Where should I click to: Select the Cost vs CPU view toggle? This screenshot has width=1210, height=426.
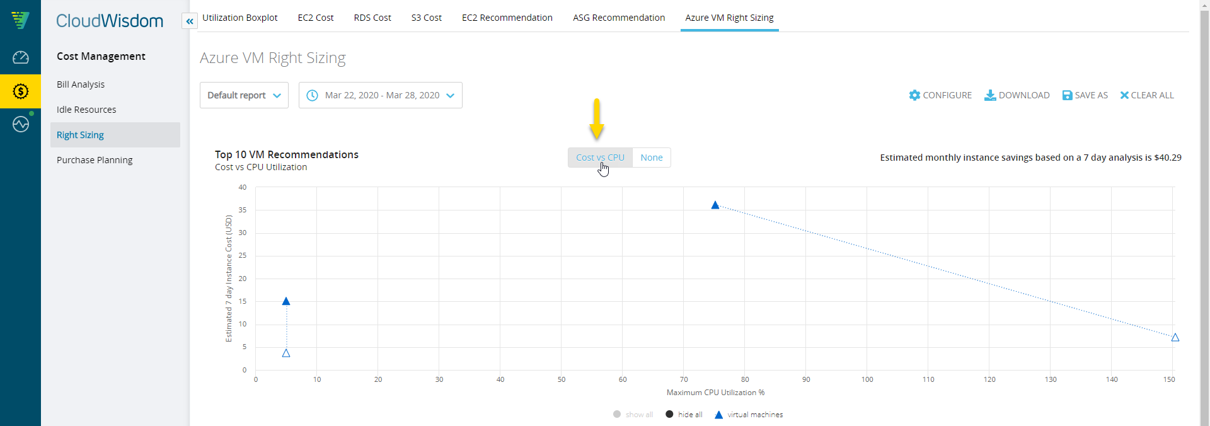[600, 158]
